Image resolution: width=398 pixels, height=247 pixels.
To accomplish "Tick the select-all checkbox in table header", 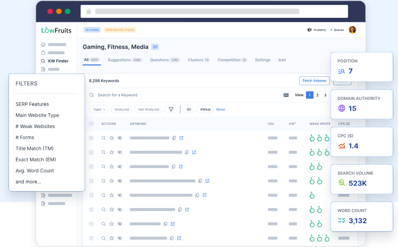I will point(91,123).
